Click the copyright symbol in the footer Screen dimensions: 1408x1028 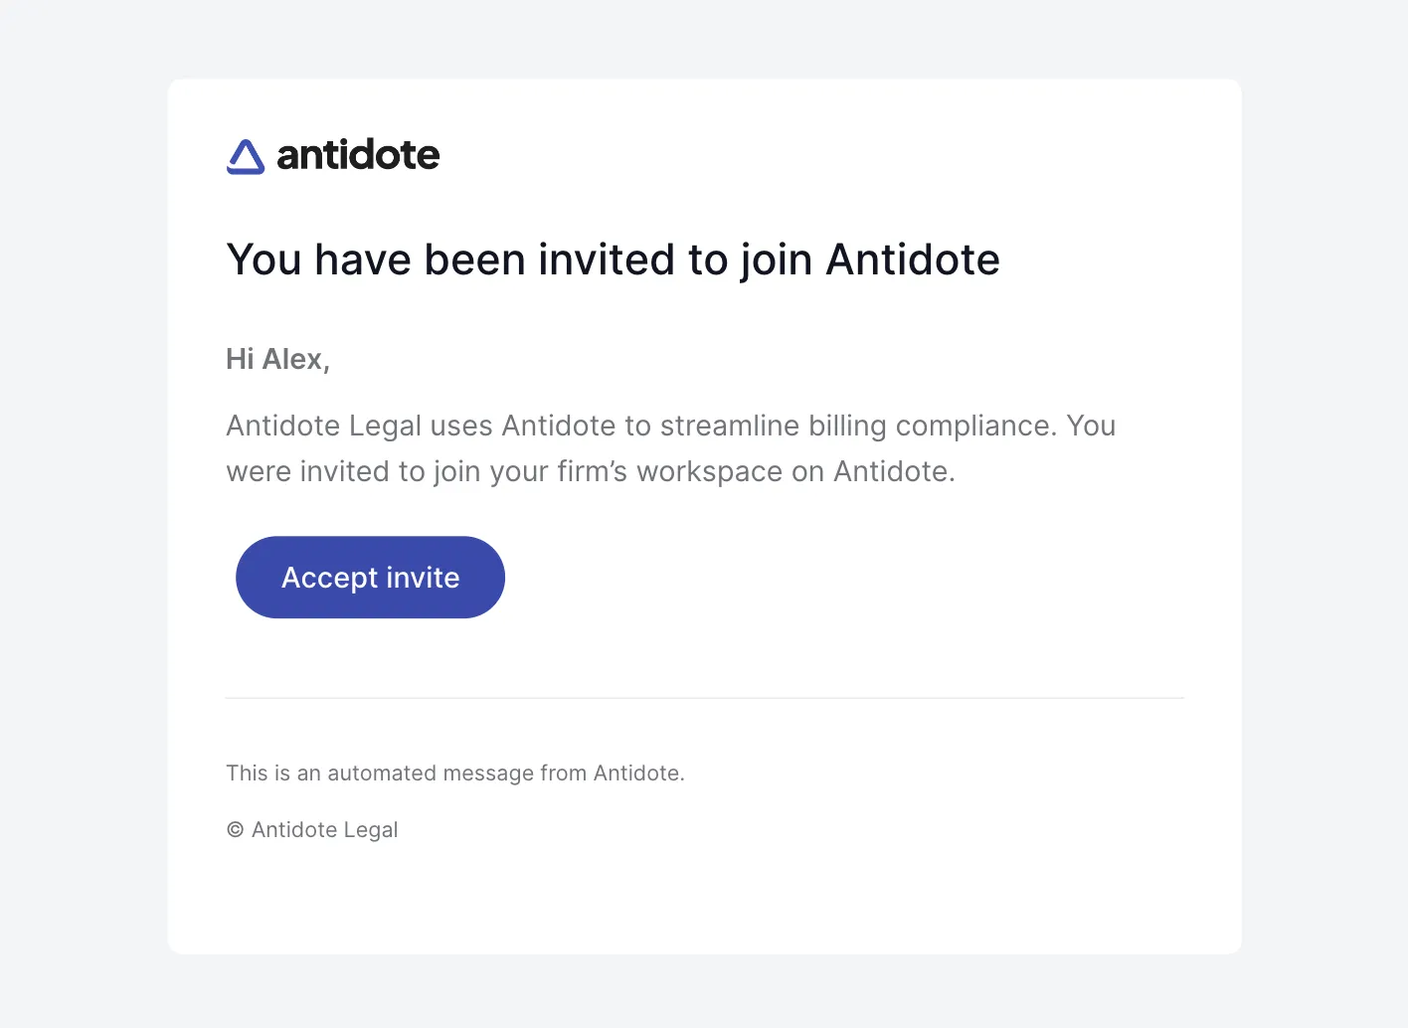pos(234,829)
